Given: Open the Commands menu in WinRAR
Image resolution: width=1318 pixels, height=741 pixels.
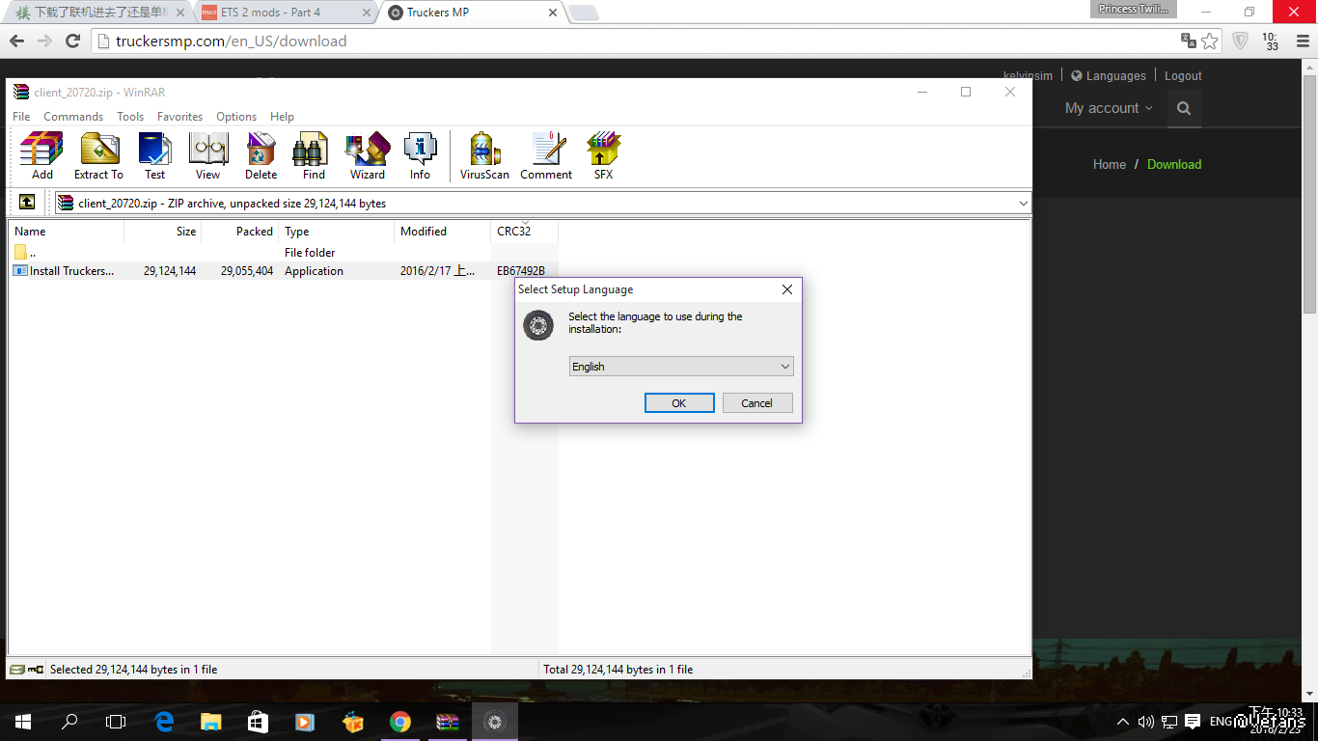Looking at the screenshot, I should pos(73,117).
